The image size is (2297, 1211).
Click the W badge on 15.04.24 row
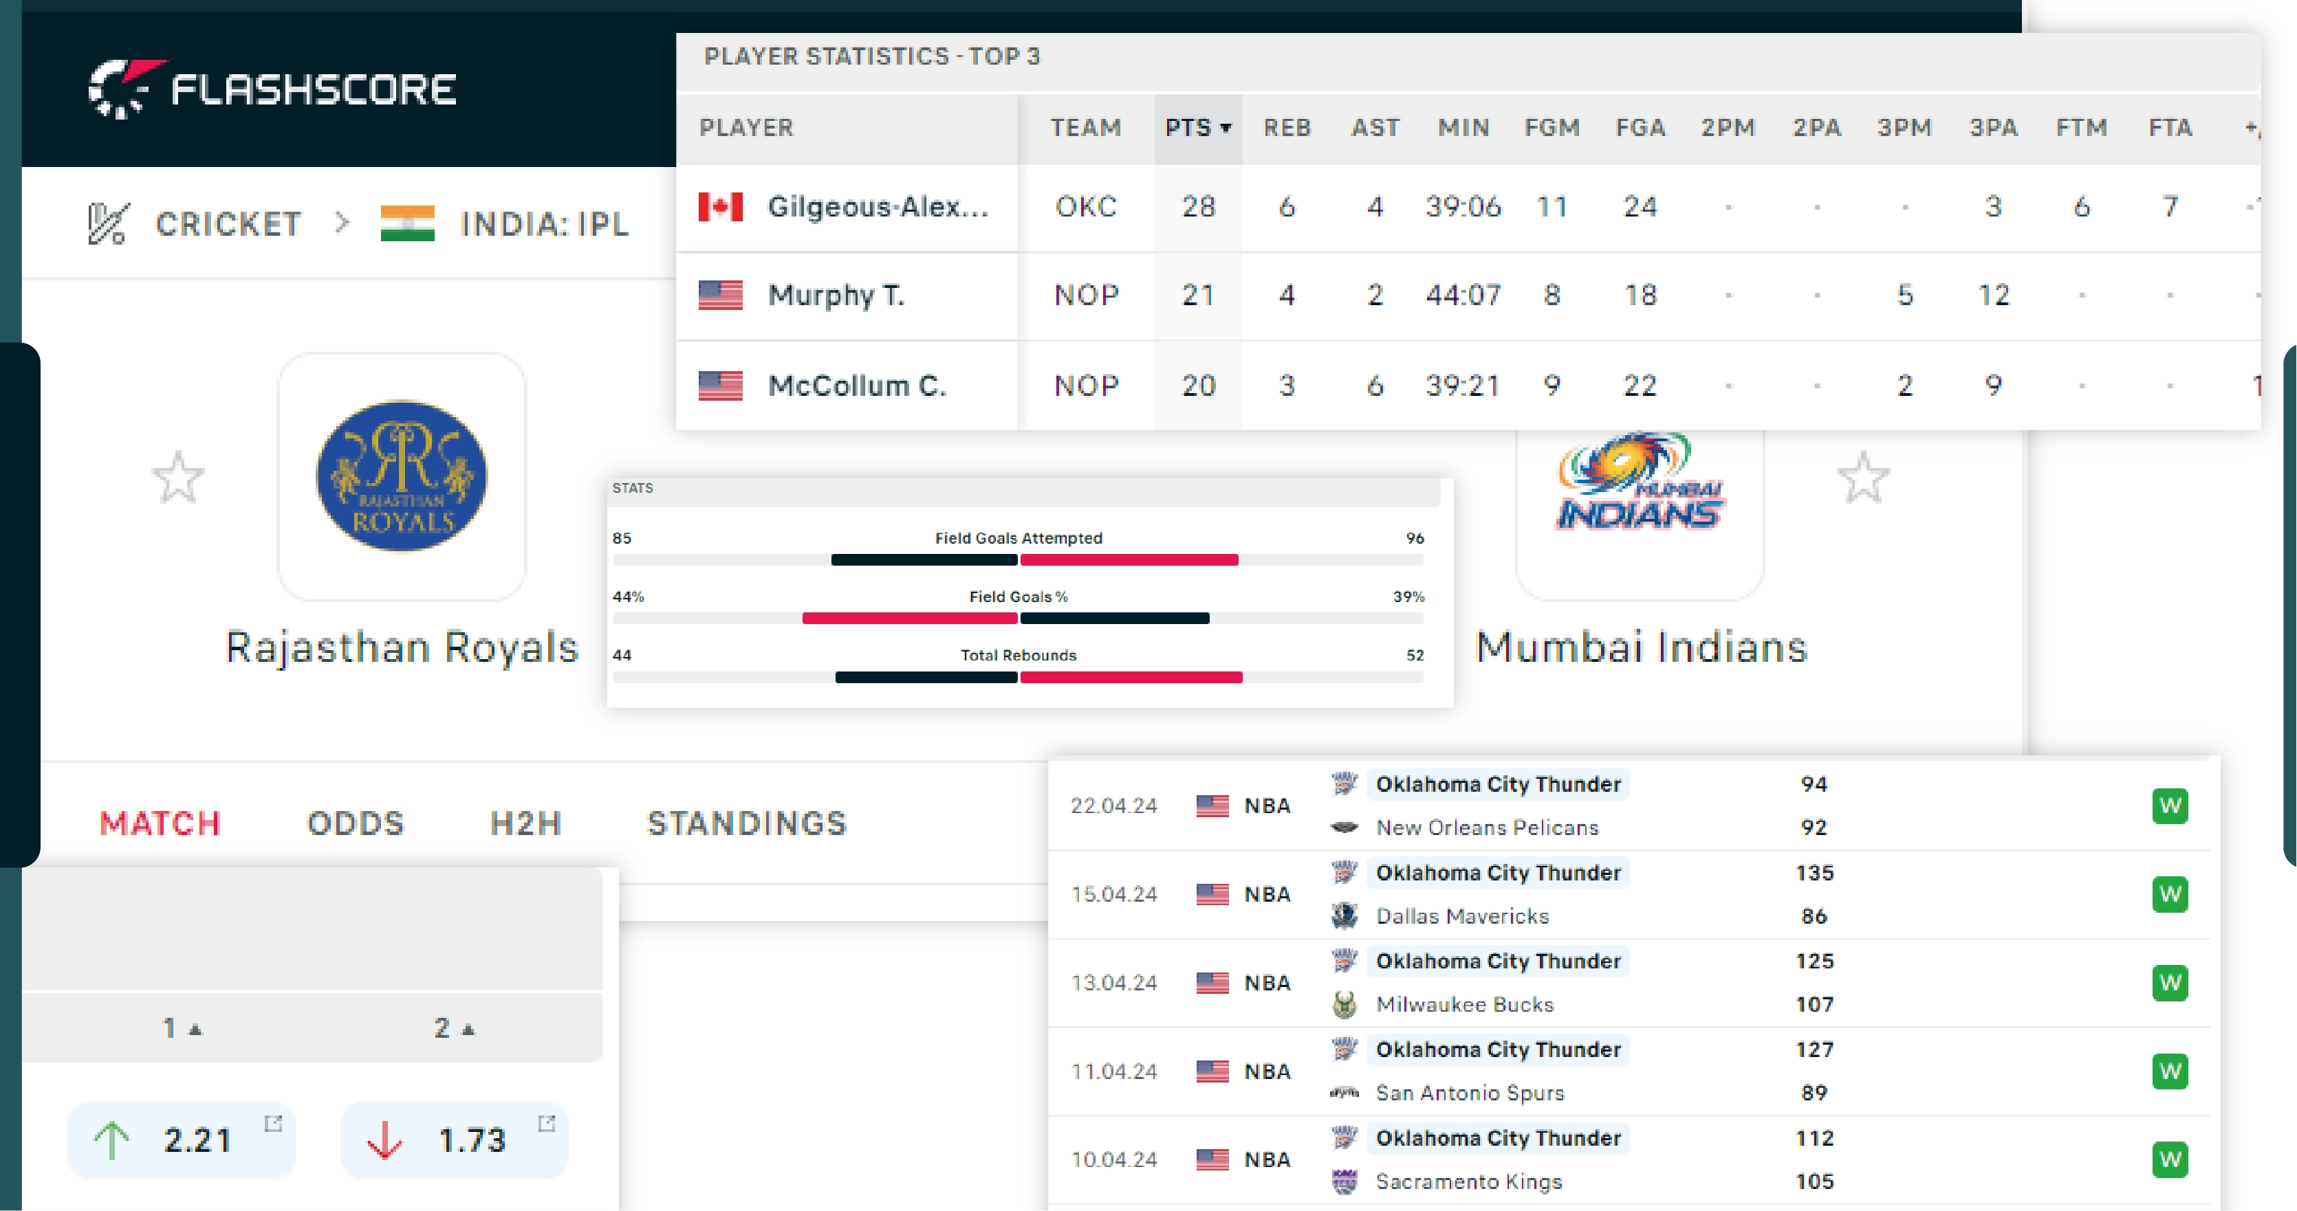click(x=2170, y=893)
